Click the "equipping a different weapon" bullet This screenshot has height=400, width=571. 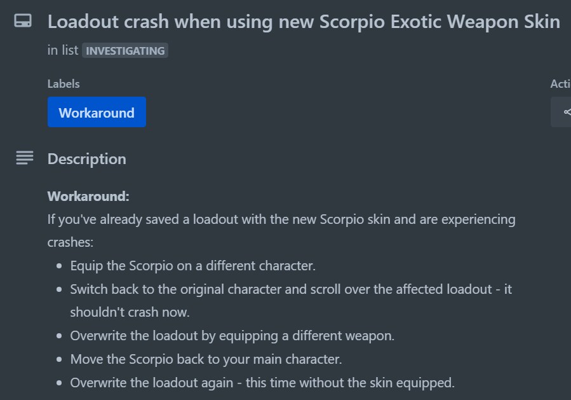pos(232,336)
